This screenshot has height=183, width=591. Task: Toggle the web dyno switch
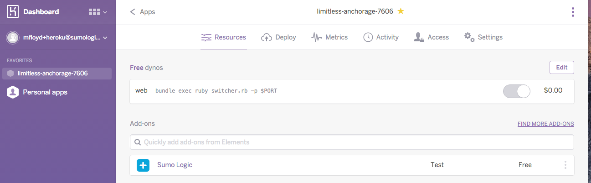click(516, 91)
